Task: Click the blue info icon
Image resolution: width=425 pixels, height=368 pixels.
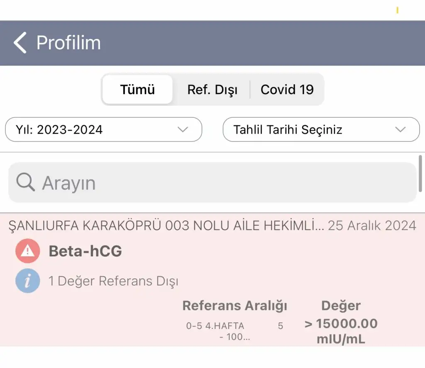Action: tap(28, 281)
